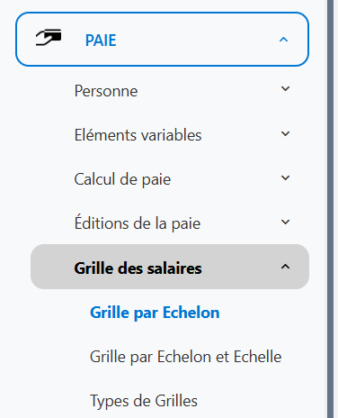This screenshot has height=418, width=338.
Task: Click the chevron next to Éditions de la paie
Action: [285, 222]
